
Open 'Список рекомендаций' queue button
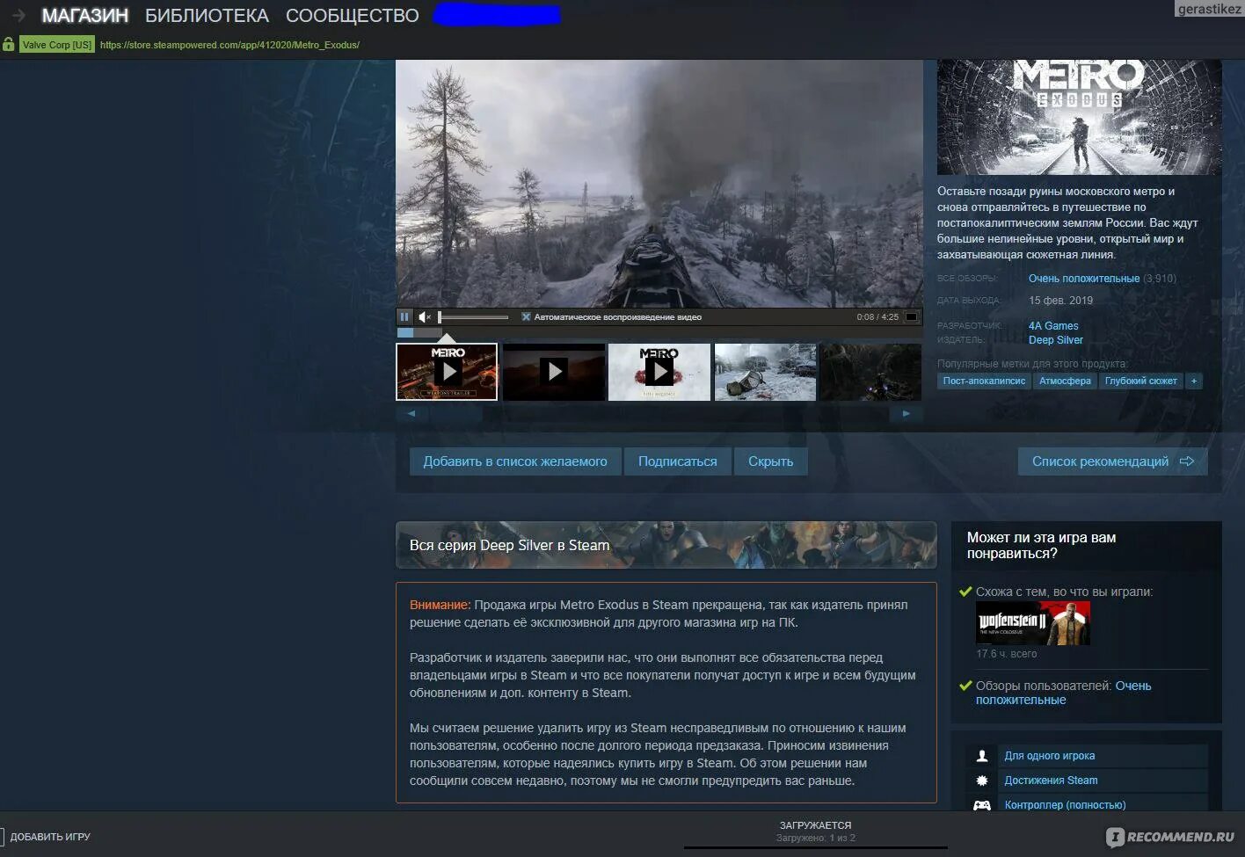click(x=1112, y=461)
